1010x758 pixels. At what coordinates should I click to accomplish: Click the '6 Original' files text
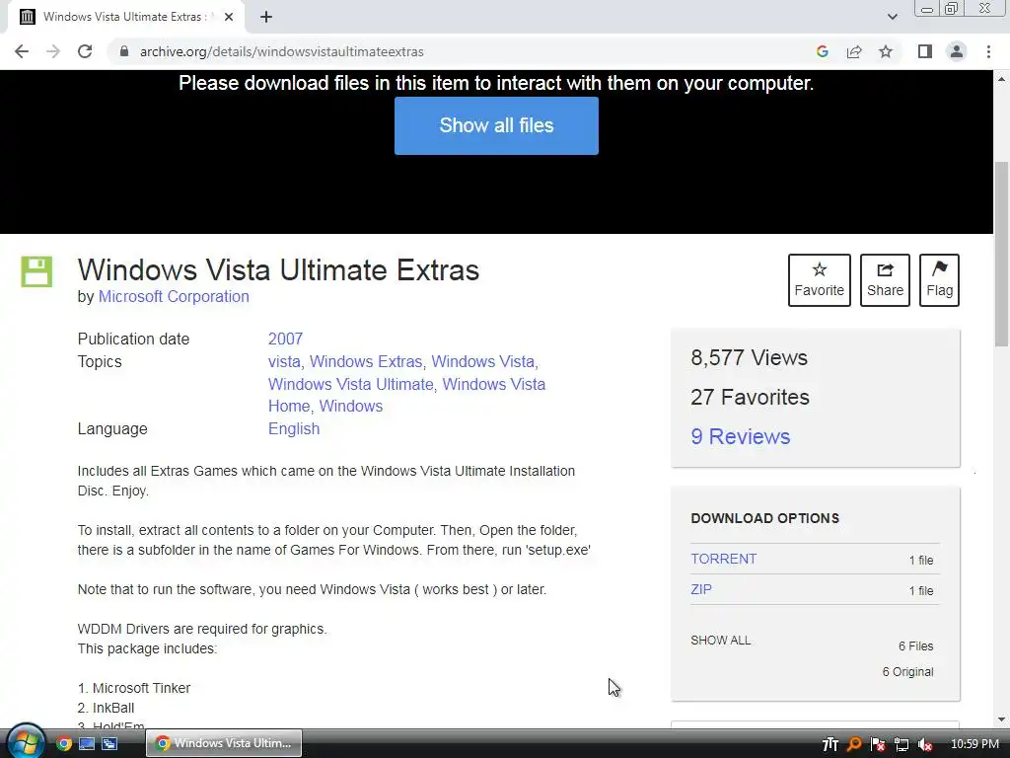pos(907,671)
